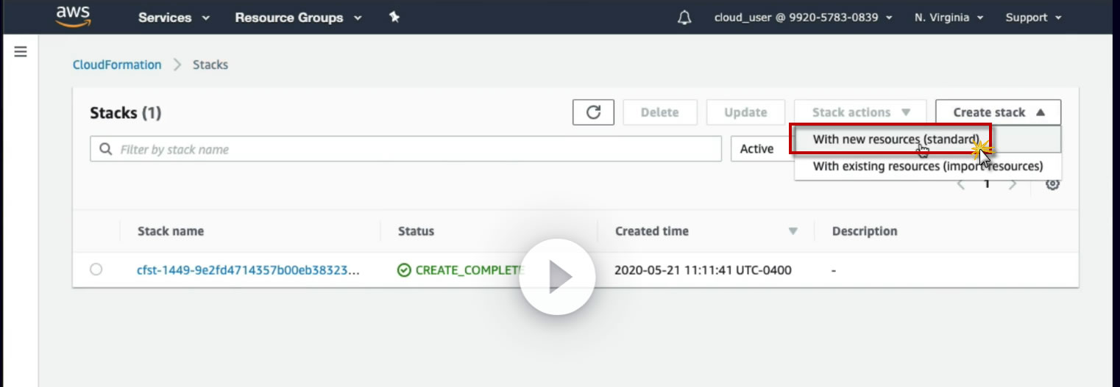Play the video overlay
Viewport: 1120px width, 387px height.
click(x=557, y=277)
